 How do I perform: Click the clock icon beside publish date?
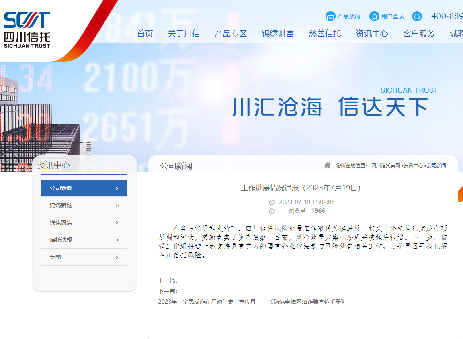point(272,202)
